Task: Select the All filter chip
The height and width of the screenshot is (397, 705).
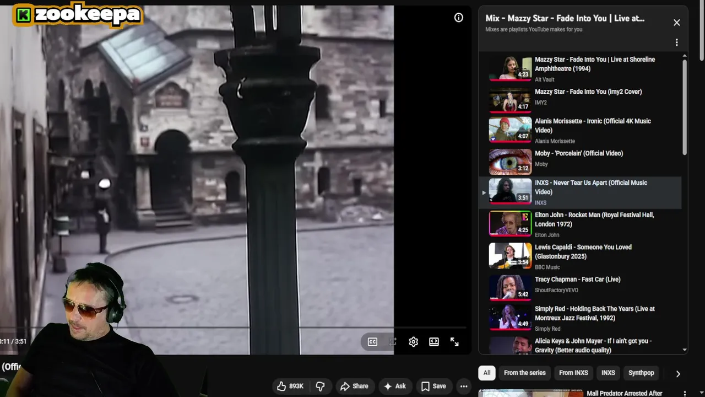Action: [487, 373]
